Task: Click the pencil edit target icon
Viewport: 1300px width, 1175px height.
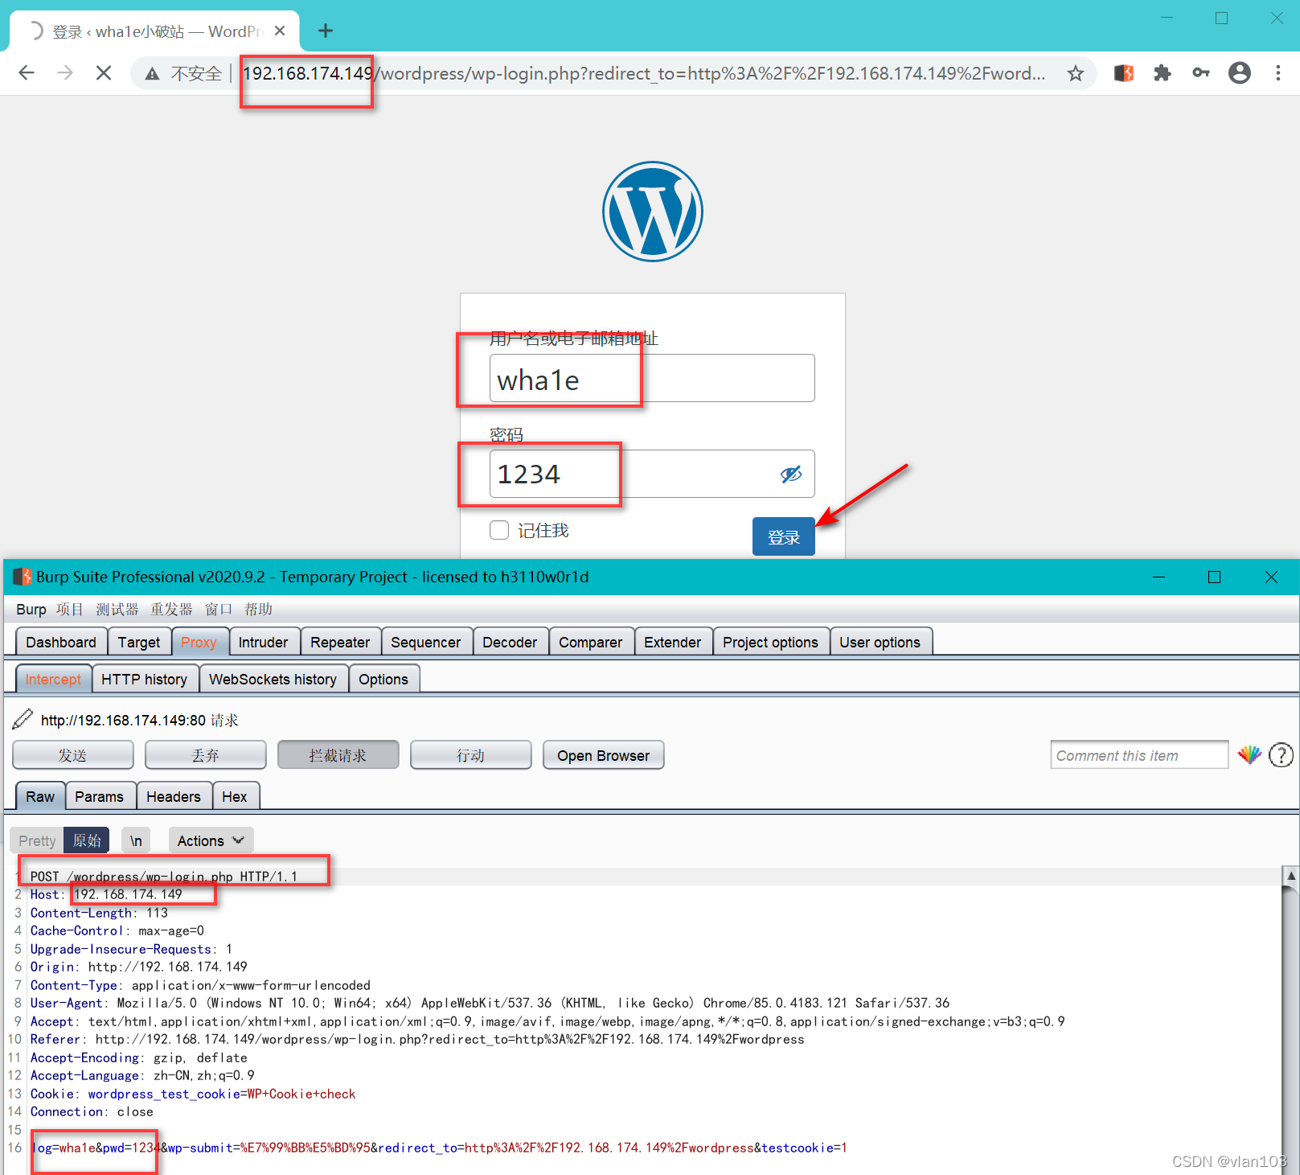Action: (23, 718)
